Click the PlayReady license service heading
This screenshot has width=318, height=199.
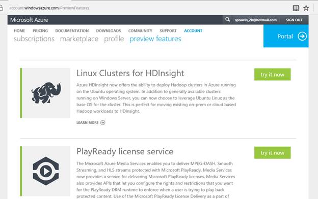[x=125, y=151]
